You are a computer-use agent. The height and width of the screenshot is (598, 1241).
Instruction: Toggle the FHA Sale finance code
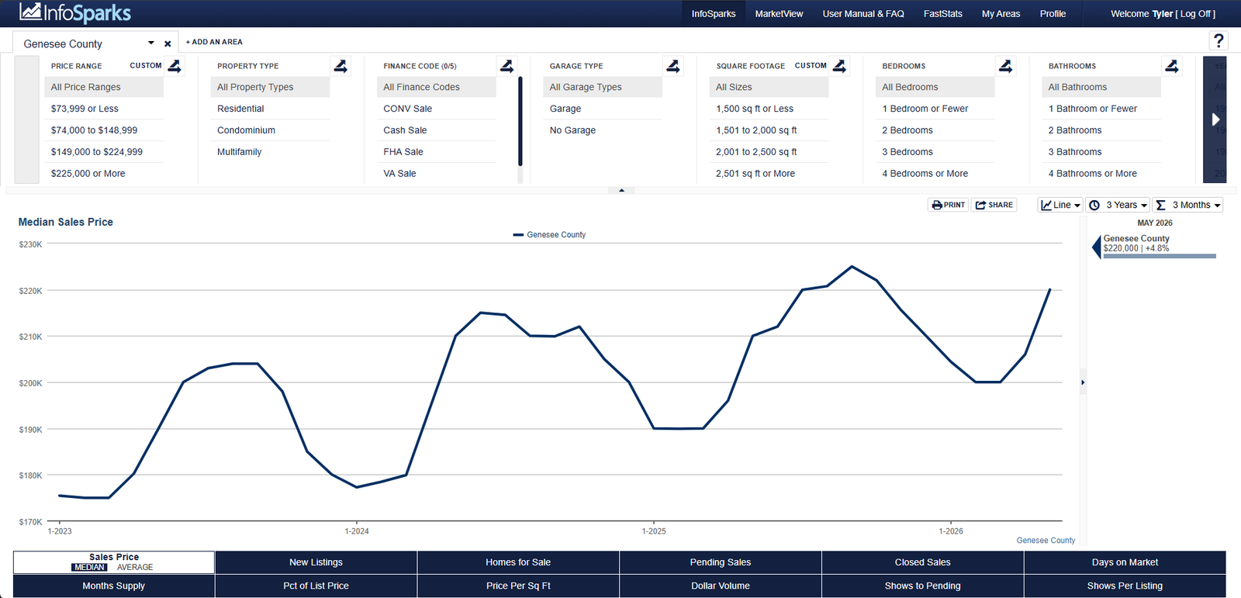click(437, 152)
